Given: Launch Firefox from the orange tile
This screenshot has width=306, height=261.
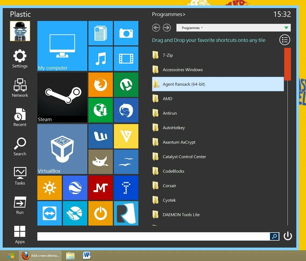Looking at the screenshot, I should (100, 85).
